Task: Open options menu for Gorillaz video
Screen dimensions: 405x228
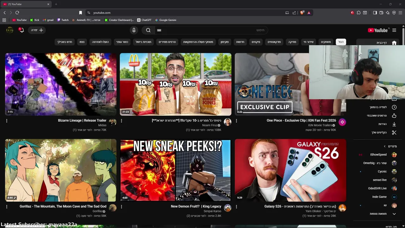Action: [x=7, y=206]
